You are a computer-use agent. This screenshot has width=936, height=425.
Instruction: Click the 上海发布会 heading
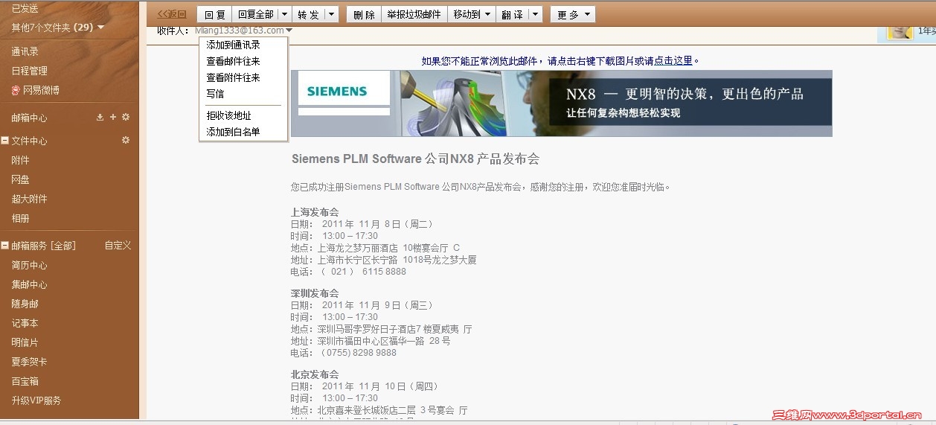click(315, 212)
